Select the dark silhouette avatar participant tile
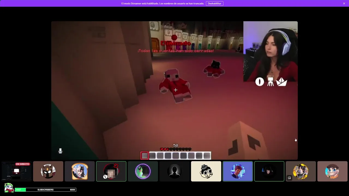The image size is (349, 196). [x=174, y=171]
